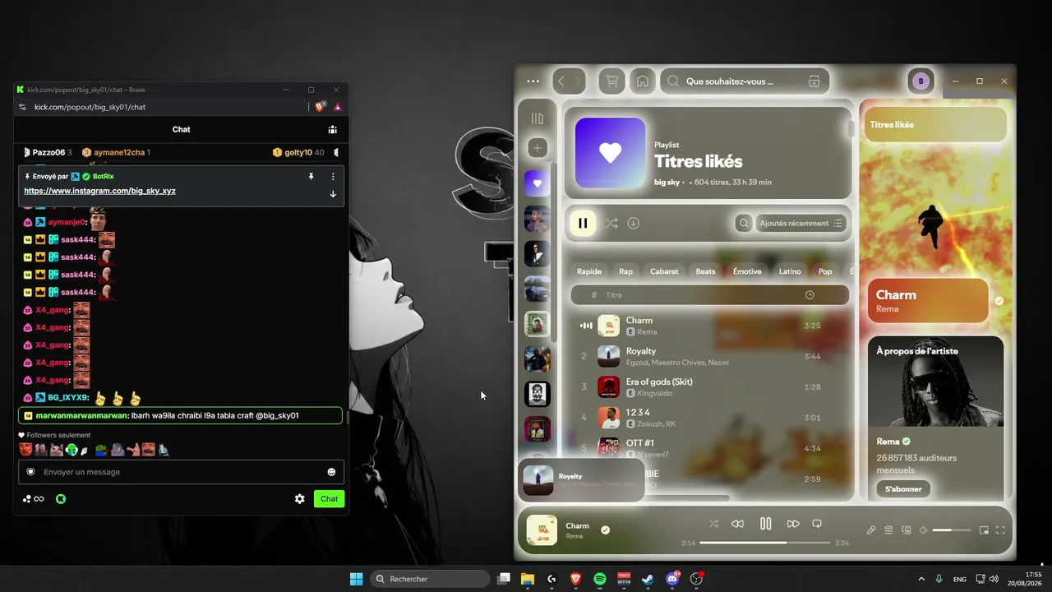Open Spotify's three-dot main menu
Screen dimensions: 1052x592
(533, 81)
